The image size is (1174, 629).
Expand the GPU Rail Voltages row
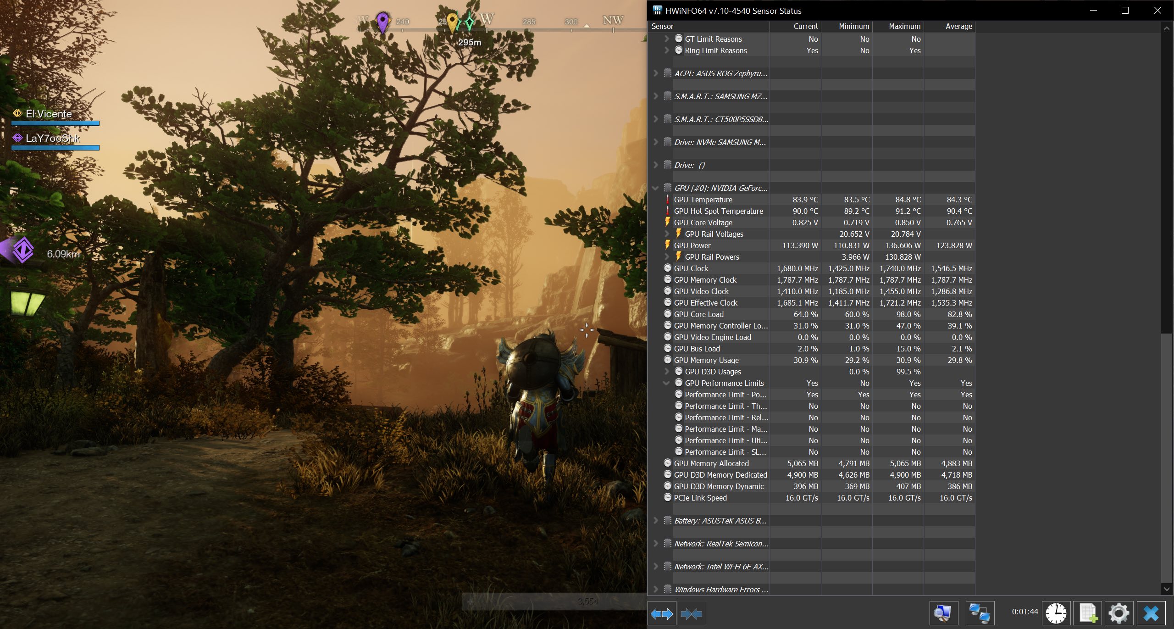(x=667, y=234)
